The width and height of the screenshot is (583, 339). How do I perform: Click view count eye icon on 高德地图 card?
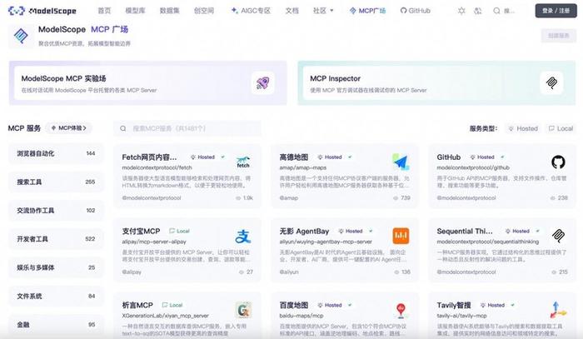(396, 198)
